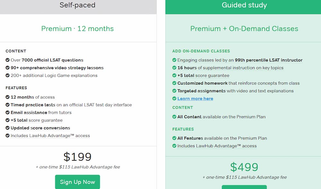Click Includes LawHub Advantage access in Guided study
Image resolution: width=321 pixels, height=189 pixels.
tap(217, 146)
